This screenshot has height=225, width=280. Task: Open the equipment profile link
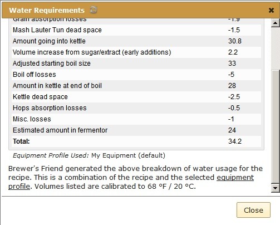tap(235, 178)
